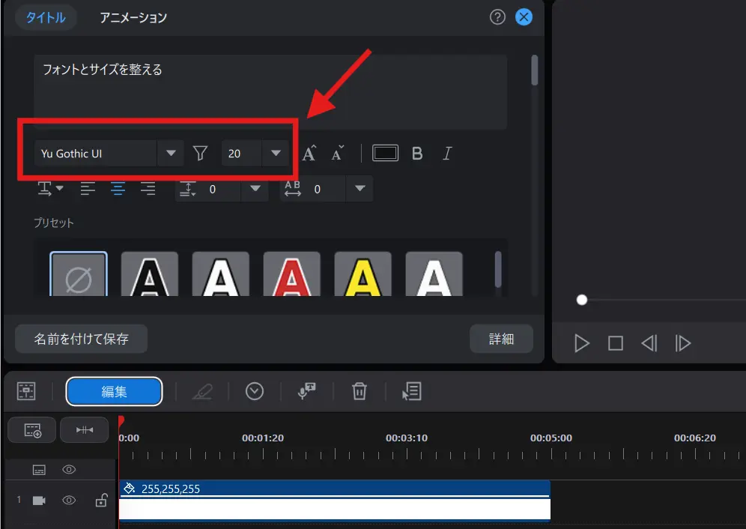746x529 pixels.
Task: Align text to the left
Action: pos(88,189)
